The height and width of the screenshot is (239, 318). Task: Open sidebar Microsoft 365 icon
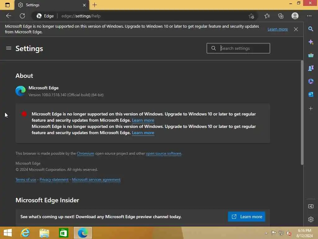pyautogui.click(x=311, y=81)
